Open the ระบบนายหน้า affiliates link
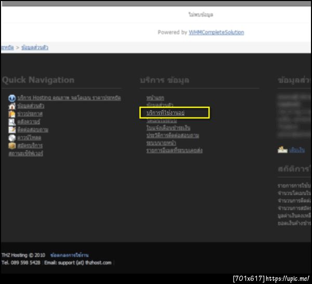Viewport: 312px width, 284px height. click(x=161, y=143)
